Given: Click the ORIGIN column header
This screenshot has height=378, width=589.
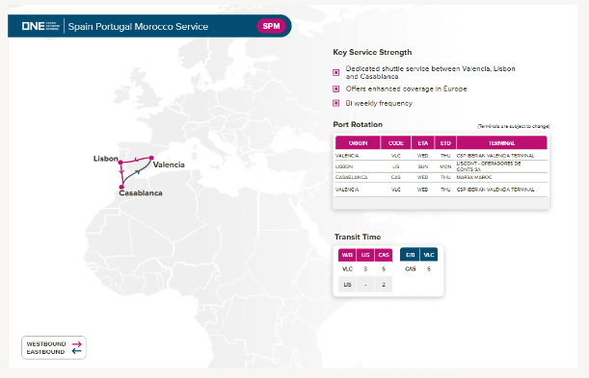Looking at the screenshot, I should coord(358,142).
